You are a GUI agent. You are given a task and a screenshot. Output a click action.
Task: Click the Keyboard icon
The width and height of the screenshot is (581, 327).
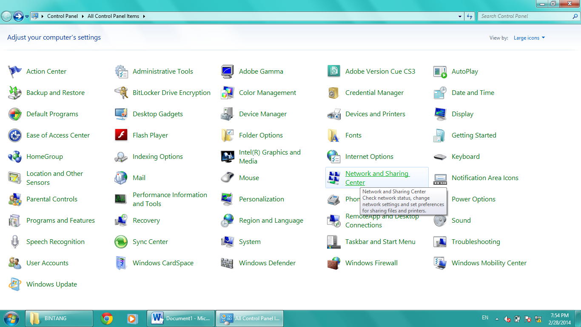440,157
